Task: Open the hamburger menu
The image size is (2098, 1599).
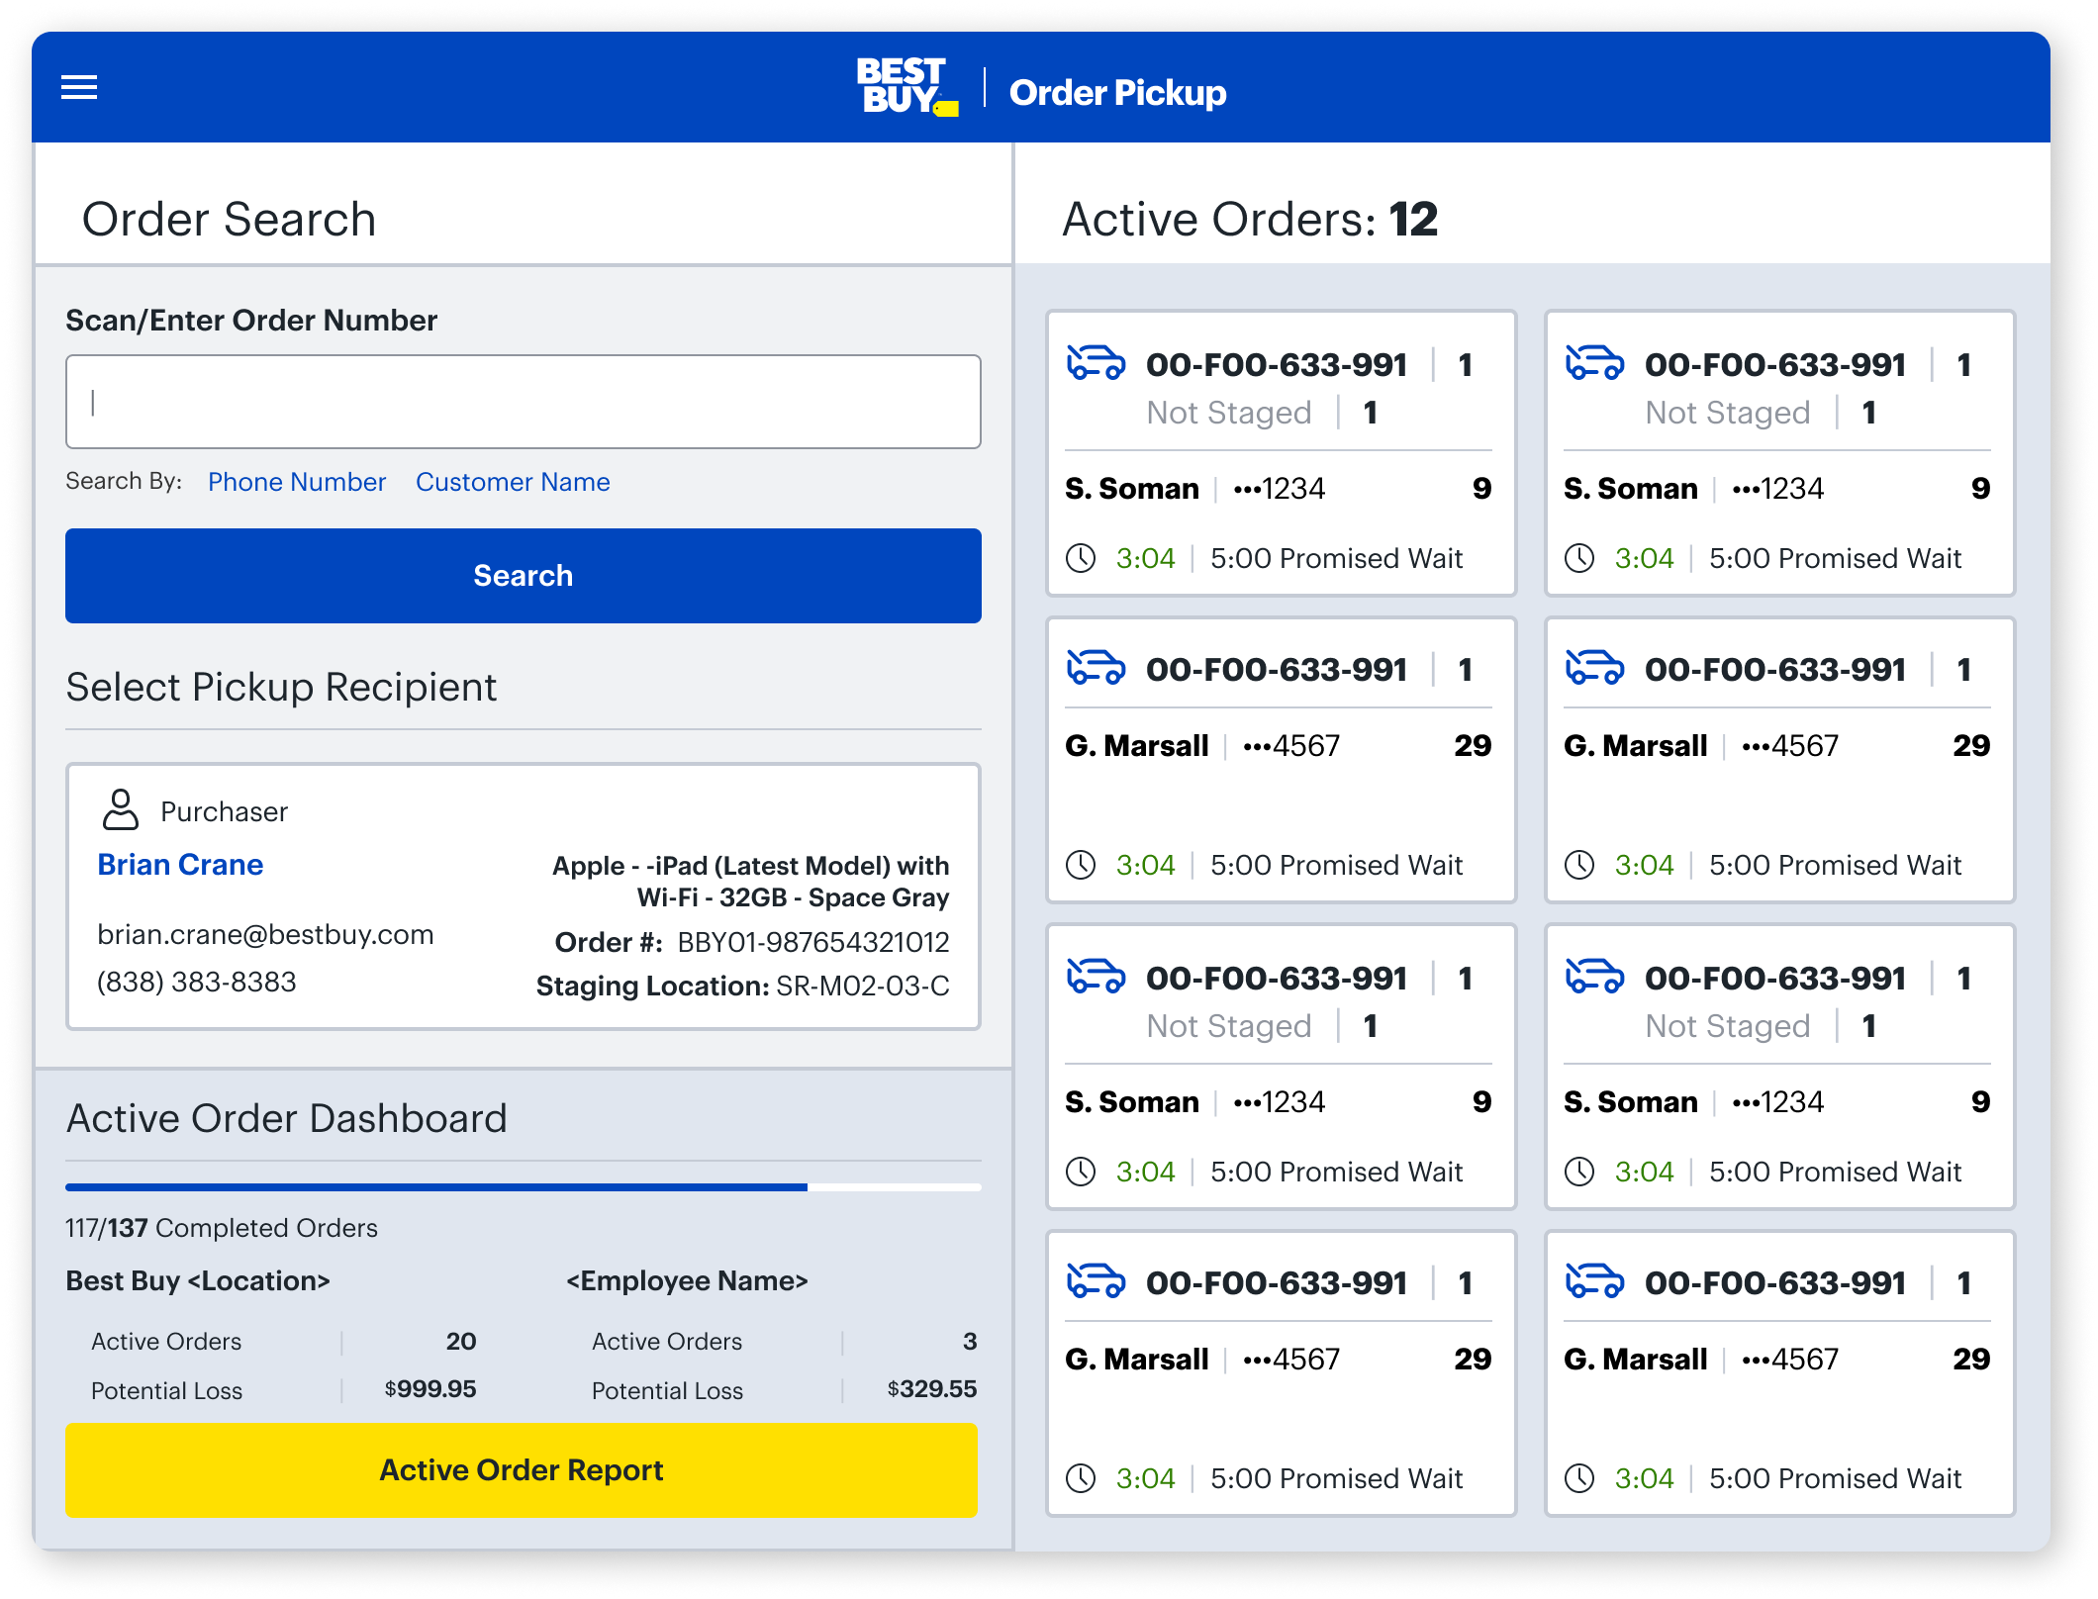Action: click(79, 88)
